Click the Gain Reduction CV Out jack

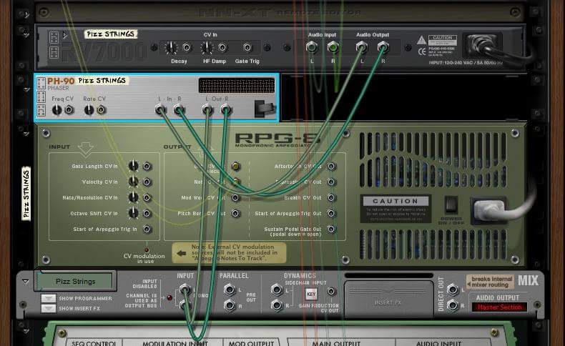pyautogui.click(x=331, y=291)
